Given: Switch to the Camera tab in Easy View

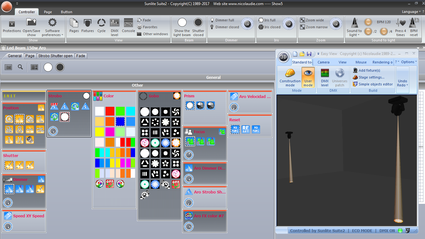Looking at the screenshot, I should pos(324,62).
